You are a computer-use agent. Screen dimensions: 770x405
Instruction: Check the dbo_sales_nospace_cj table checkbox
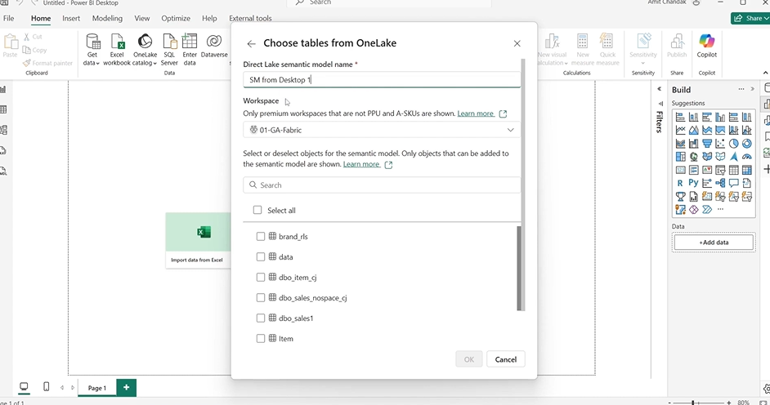pyautogui.click(x=261, y=297)
